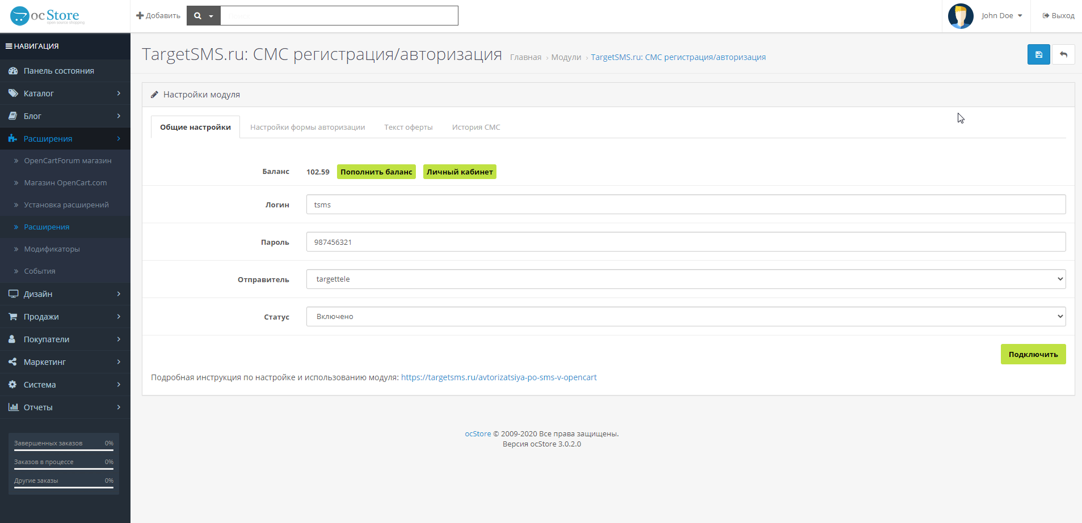This screenshot has width=1082, height=523.
Task: Click the Система gear icon
Action: pos(12,385)
